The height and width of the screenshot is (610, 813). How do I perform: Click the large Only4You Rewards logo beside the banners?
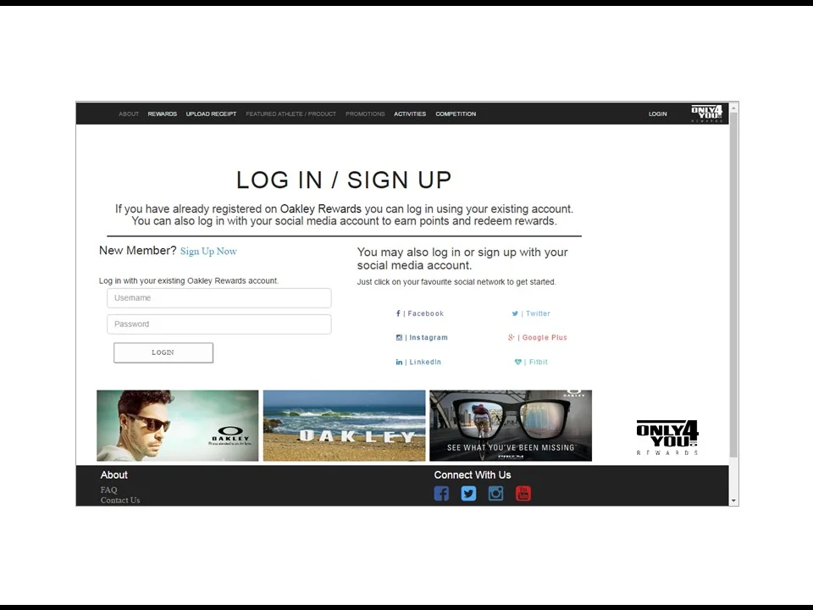(x=667, y=437)
